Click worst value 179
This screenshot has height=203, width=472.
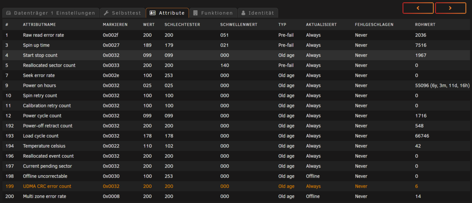(x=169, y=45)
